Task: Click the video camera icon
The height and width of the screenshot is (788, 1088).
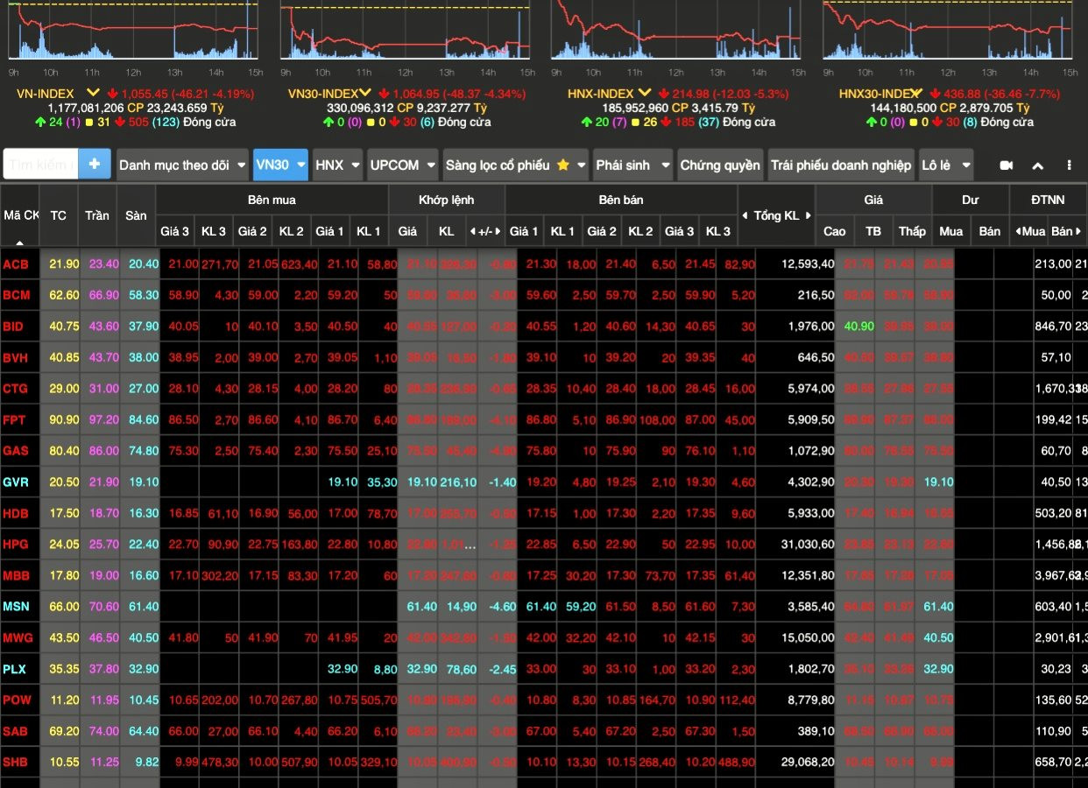Action: click(1007, 165)
